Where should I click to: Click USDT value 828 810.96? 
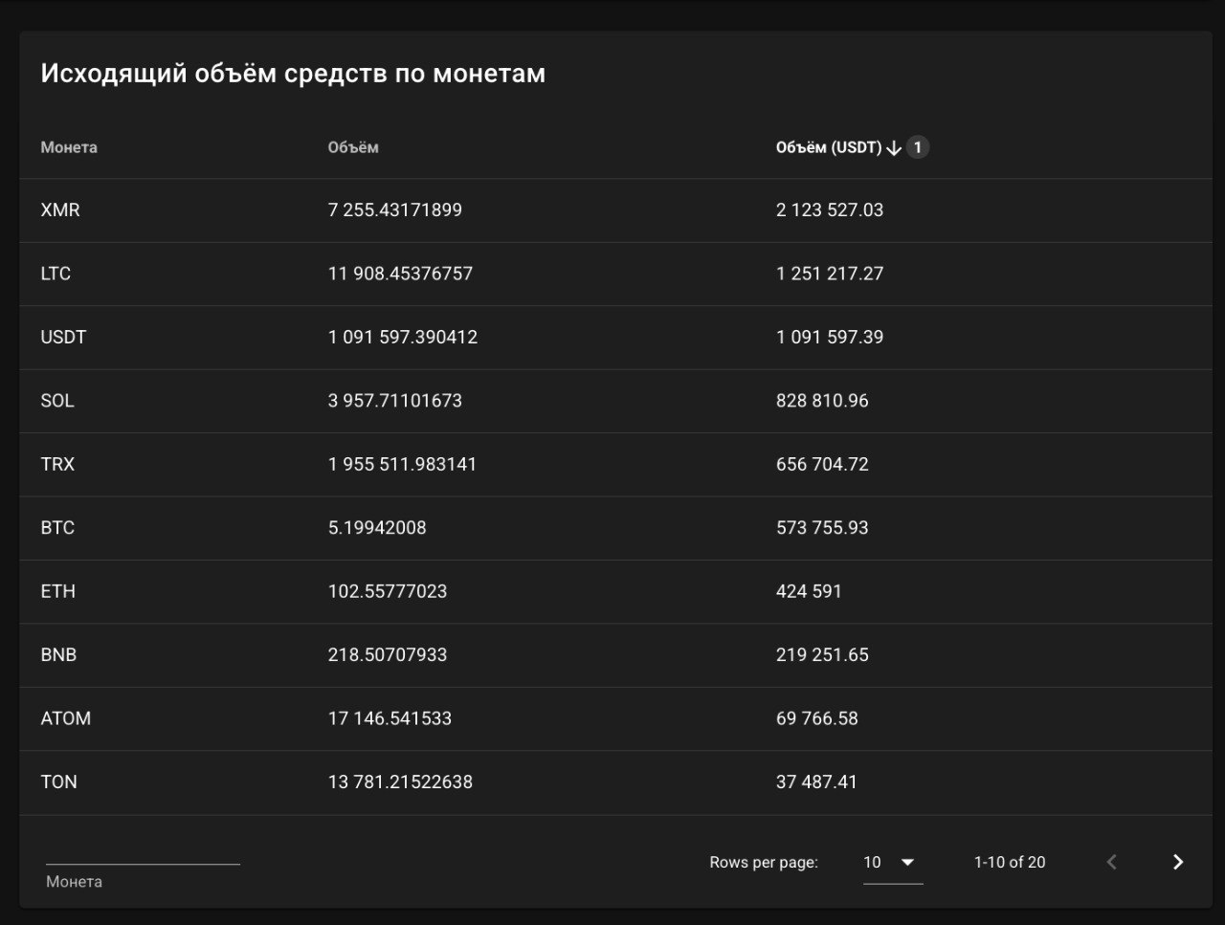[x=822, y=401]
